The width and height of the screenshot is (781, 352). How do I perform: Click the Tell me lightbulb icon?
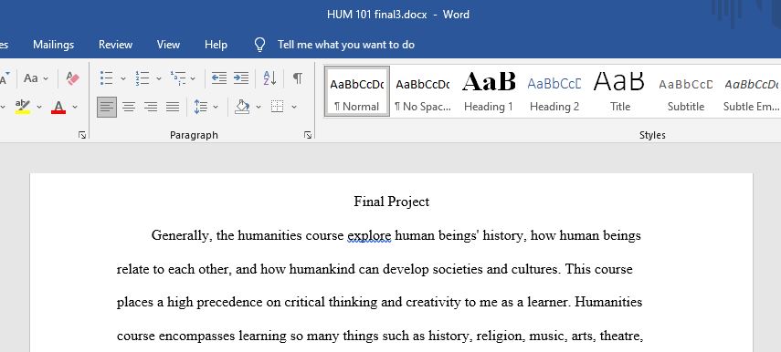pos(259,45)
